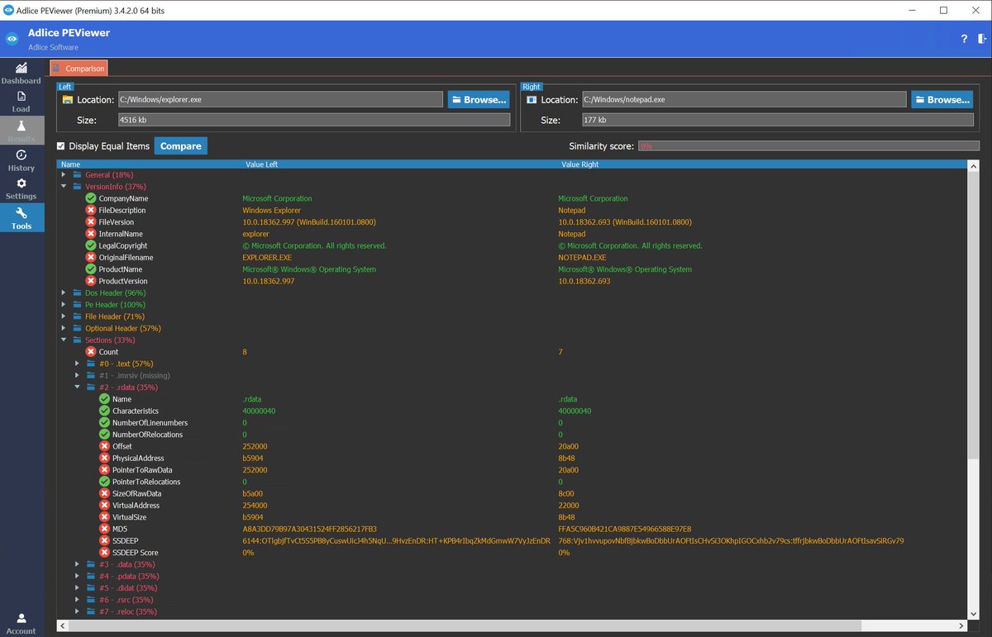
Task: Click the left value EXPLORER.EXE
Action: coord(267,258)
